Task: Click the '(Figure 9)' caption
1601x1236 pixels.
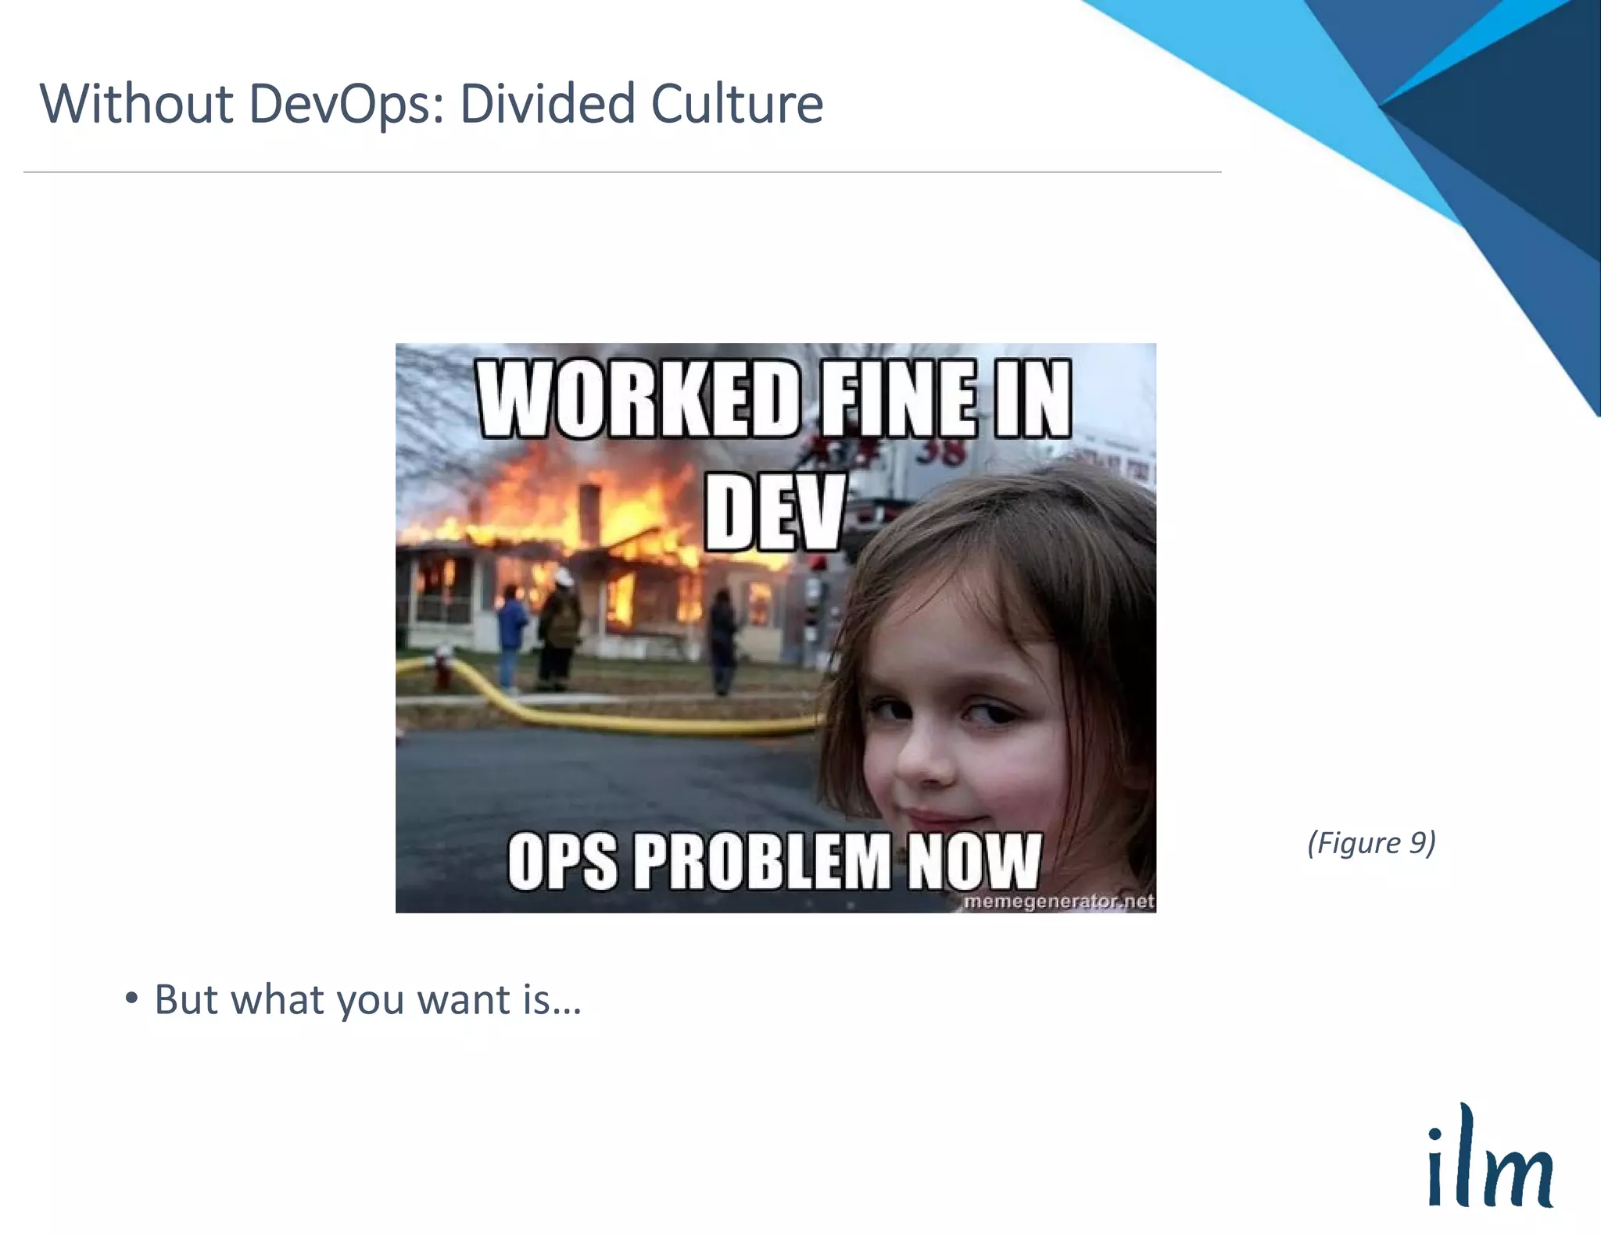Action: click(1371, 843)
